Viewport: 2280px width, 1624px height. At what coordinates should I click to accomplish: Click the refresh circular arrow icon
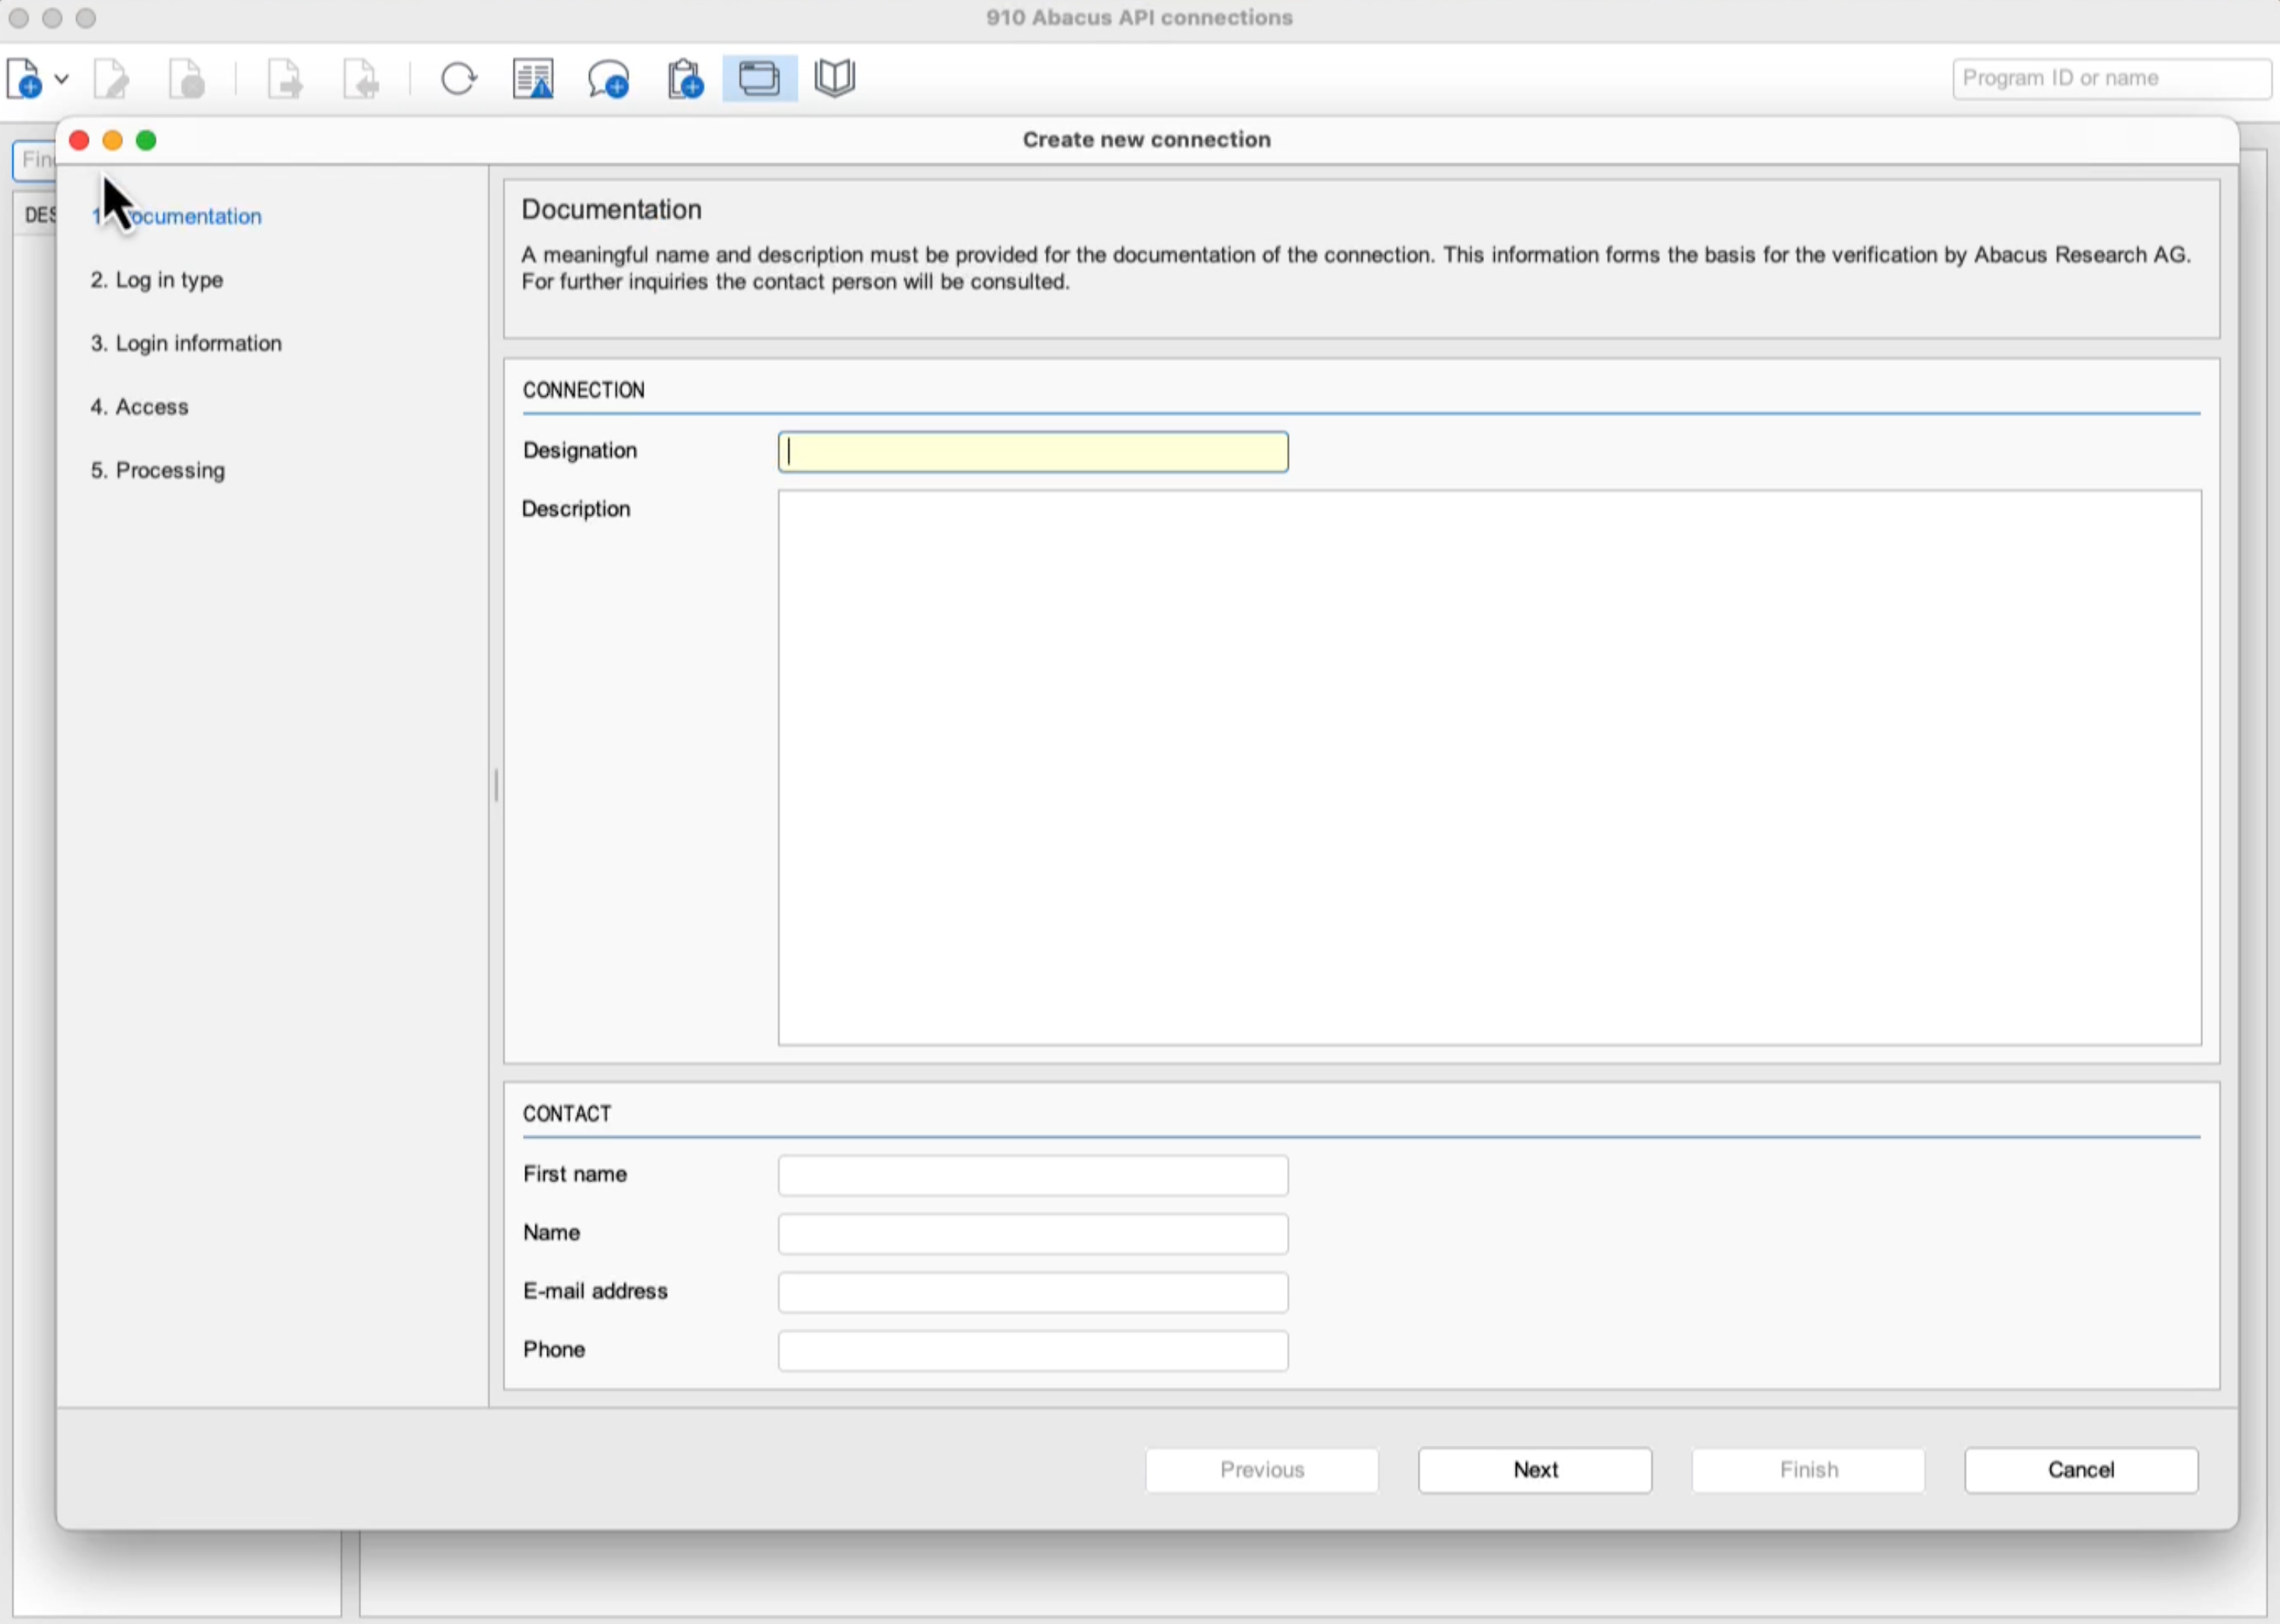coord(458,78)
